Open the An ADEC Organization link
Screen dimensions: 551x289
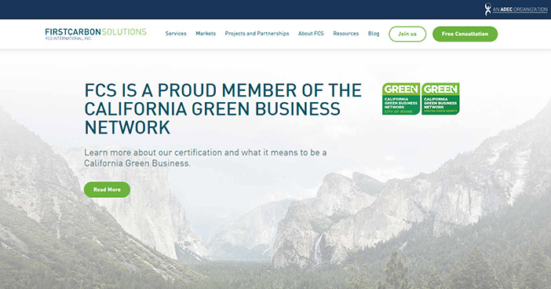point(520,9)
